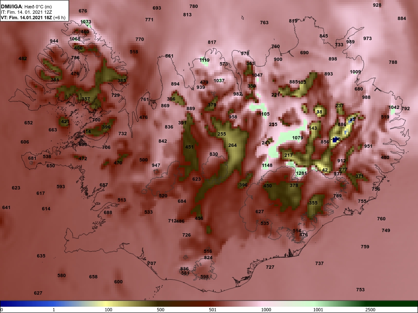Screen dimensions: 418x313
Task: Click the map value 519
Action: (x=385, y=117)
